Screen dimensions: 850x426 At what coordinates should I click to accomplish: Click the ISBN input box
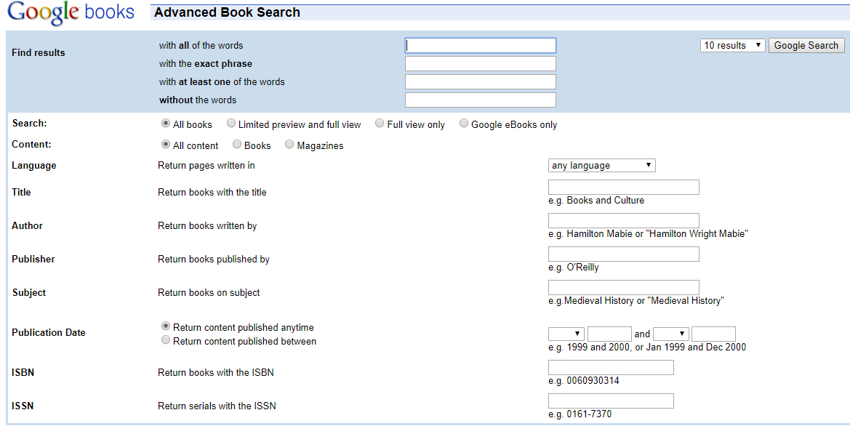coord(610,367)
